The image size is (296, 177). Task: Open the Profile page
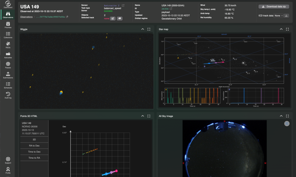point(8,170)
